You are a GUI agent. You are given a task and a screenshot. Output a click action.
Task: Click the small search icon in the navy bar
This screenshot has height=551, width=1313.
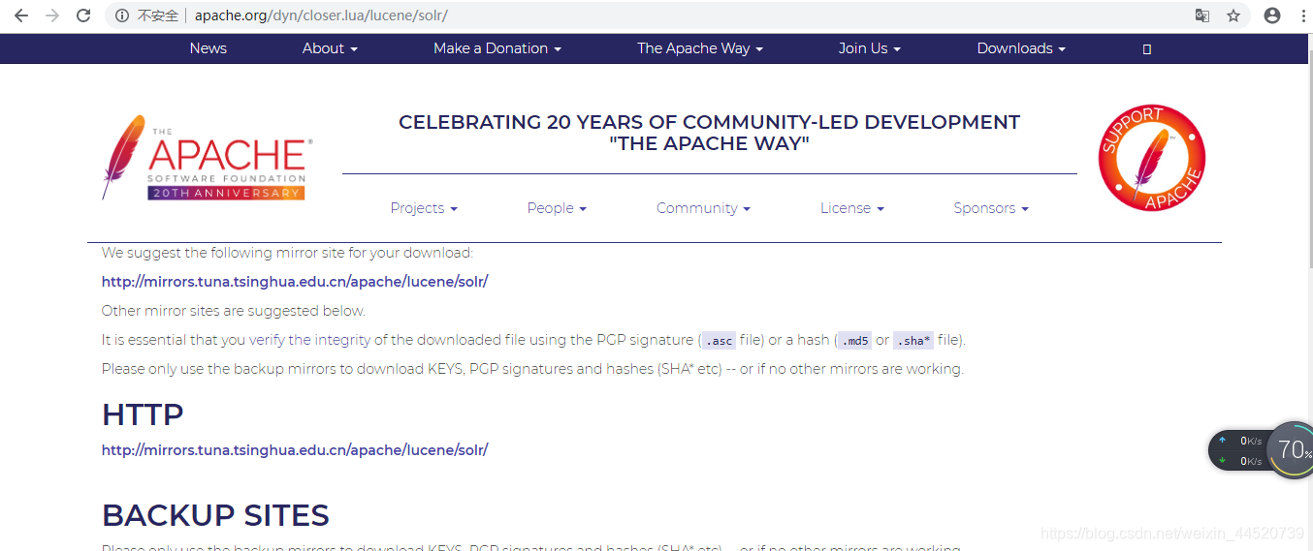coord(1147,49)
